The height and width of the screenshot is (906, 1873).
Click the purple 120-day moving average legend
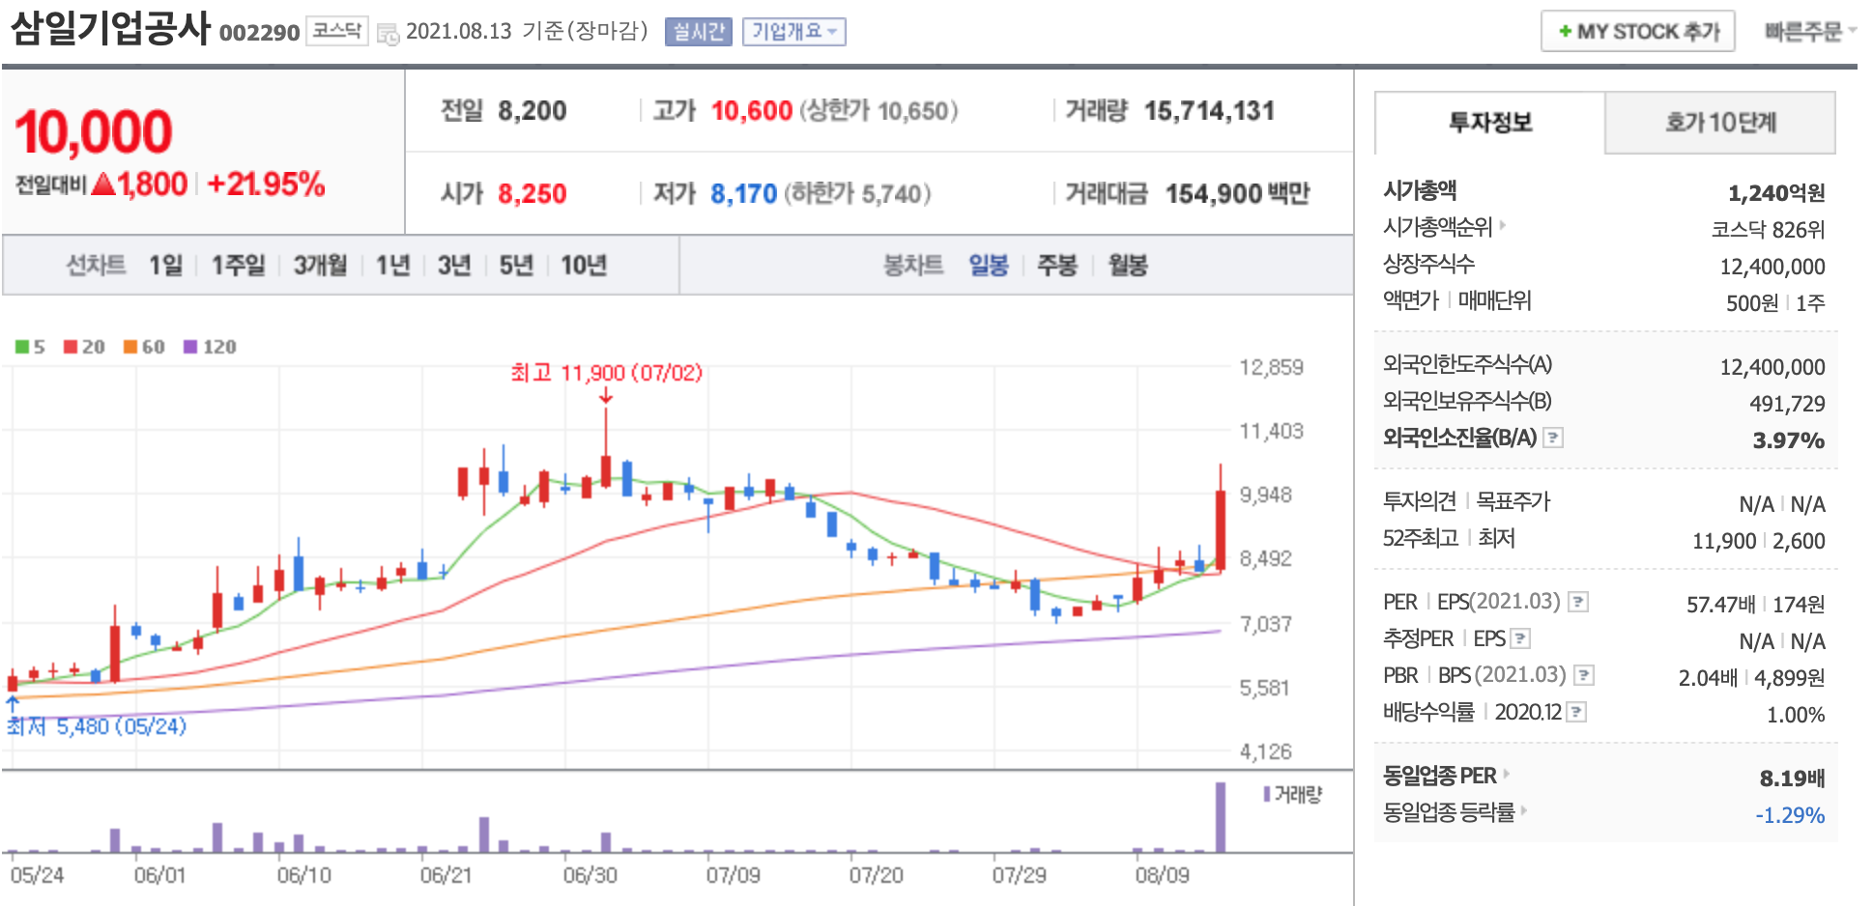click(210, 347)
